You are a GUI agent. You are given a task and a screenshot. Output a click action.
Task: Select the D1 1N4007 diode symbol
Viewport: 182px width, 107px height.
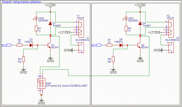coord(50,23)
